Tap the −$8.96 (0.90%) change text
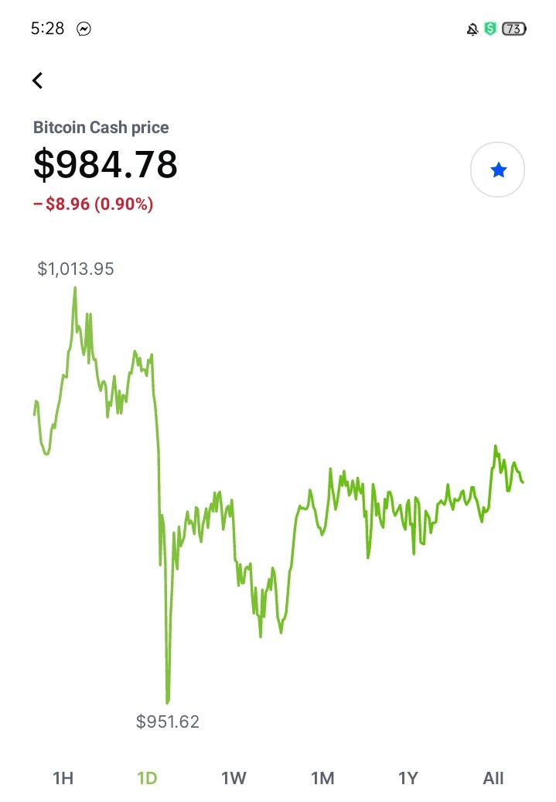 [93, 204]
